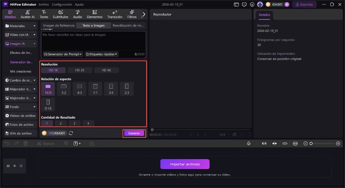Open Efectos de Imagen item

click(21, 53)
